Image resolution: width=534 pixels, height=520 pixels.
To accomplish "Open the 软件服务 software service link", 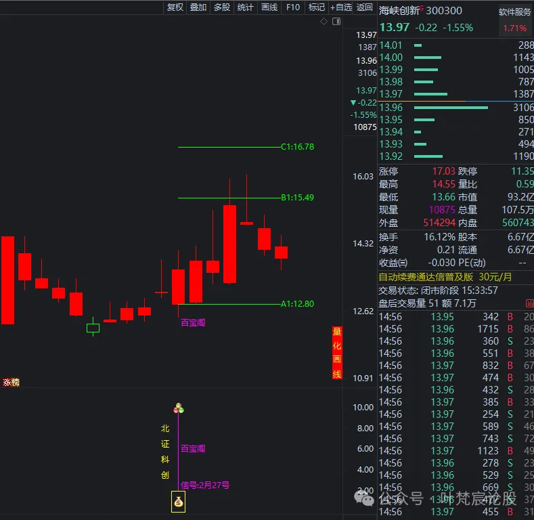I will [x=515, y=12].
